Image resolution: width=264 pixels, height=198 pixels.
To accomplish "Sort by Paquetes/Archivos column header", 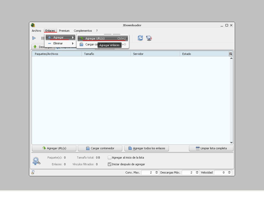I will point(57,54).
